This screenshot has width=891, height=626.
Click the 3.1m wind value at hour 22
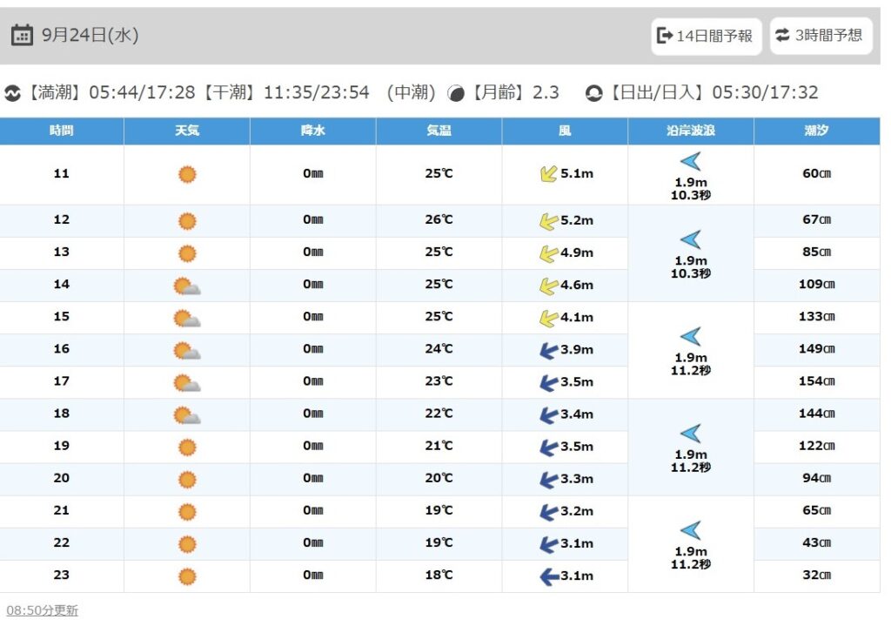pos(577,543)
